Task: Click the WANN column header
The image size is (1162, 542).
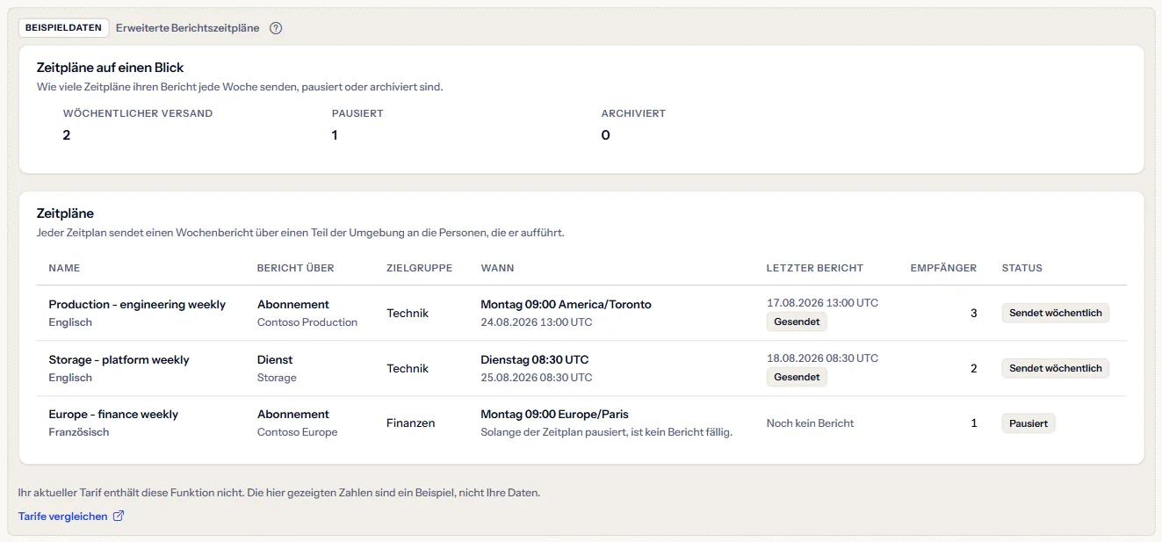Action: point(497,268)
